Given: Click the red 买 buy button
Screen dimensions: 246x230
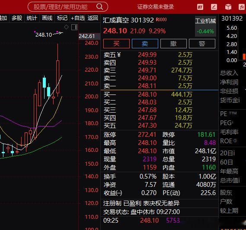Looking at the screenshot, I should [116, 44].
